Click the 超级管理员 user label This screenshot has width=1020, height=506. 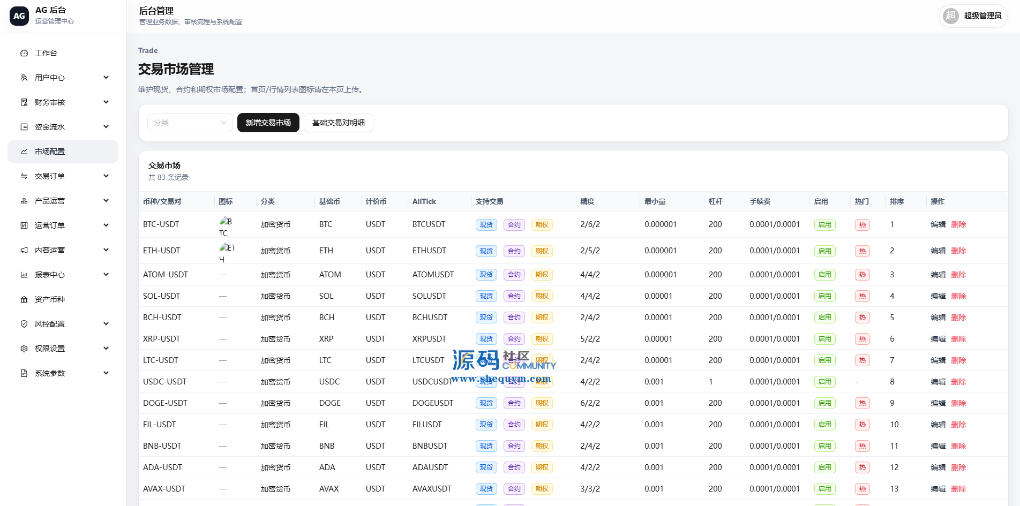click(x=982, y=16)
